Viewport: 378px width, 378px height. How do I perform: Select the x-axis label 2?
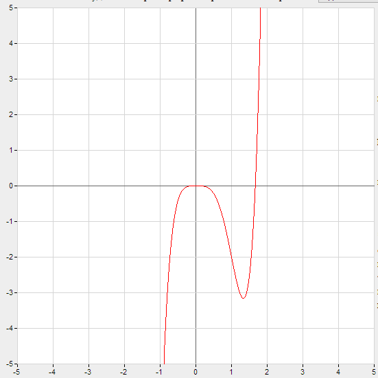click(x=267, y=373)
